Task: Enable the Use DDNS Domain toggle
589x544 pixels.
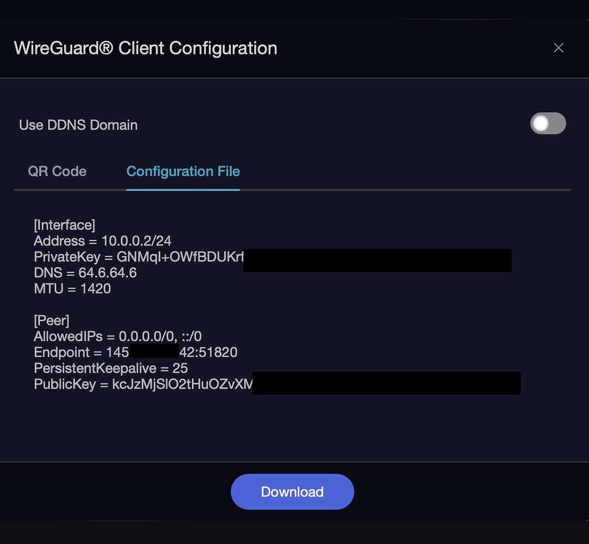Action: tap(548, 123)
